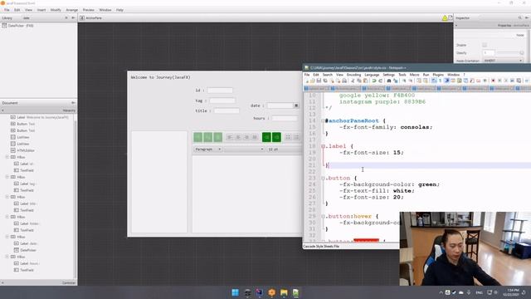
Task: Click the green Cut button in HTMLEditor toolbar
Action: coord(198,137)
